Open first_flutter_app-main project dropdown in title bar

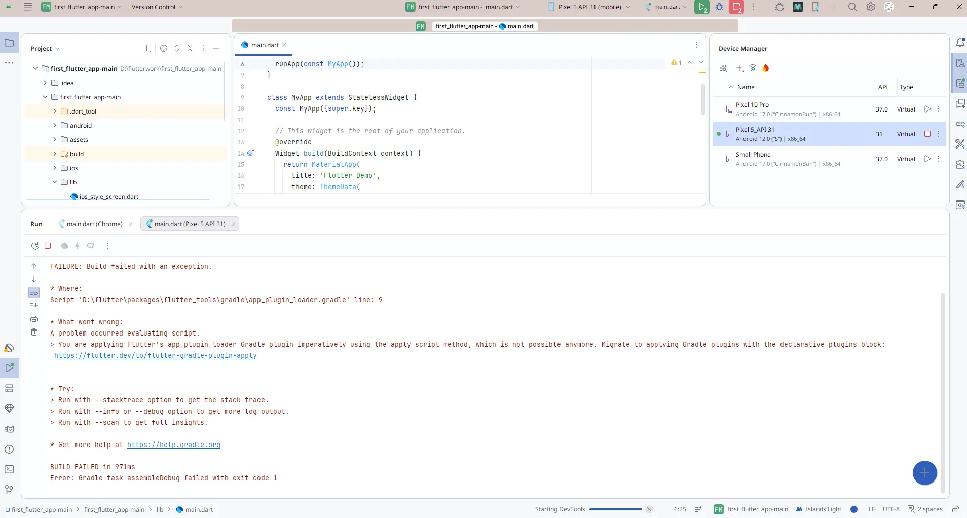pyautogui.click(x=82, y=7)
